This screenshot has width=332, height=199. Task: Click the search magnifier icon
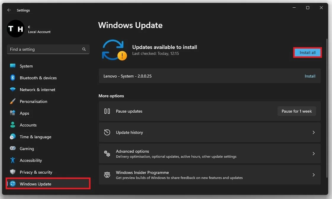pos(84,49)
